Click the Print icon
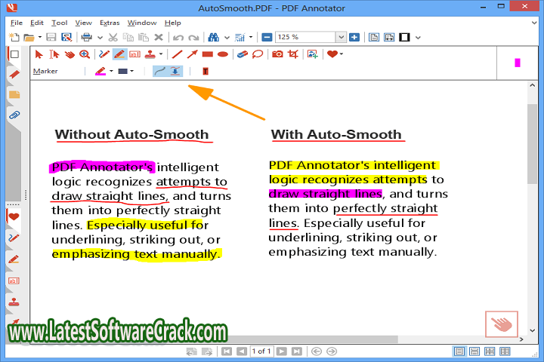Viewport: 544px width, 362px height. pos(86,37)
